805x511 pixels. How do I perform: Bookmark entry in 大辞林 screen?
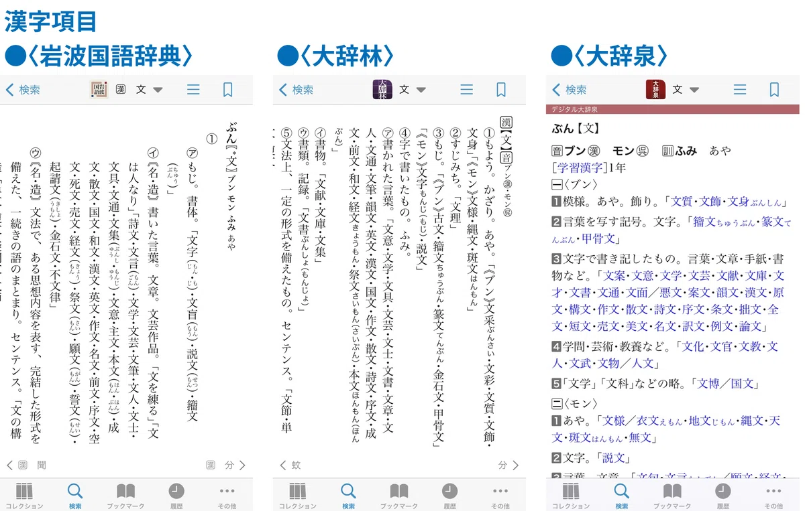501,90
